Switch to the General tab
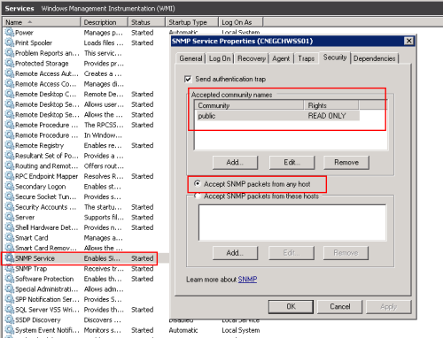 [x=190, y=58]
